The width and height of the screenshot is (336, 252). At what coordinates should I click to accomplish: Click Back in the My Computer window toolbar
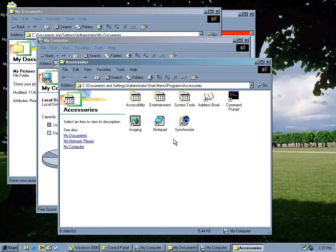47,56
